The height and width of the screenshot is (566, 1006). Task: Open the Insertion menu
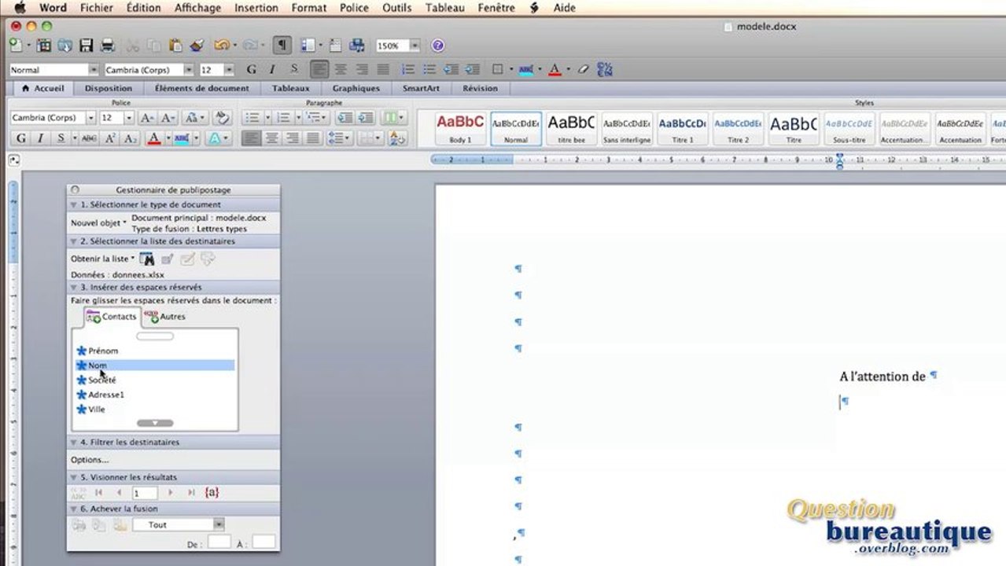[x=256, y=8]
